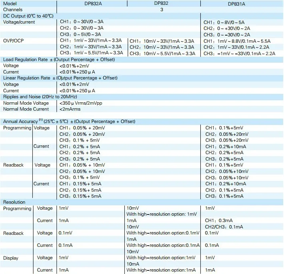Click the 'Resolution' section heading
This screenshot has width=284, height=274.
(14, 202)
